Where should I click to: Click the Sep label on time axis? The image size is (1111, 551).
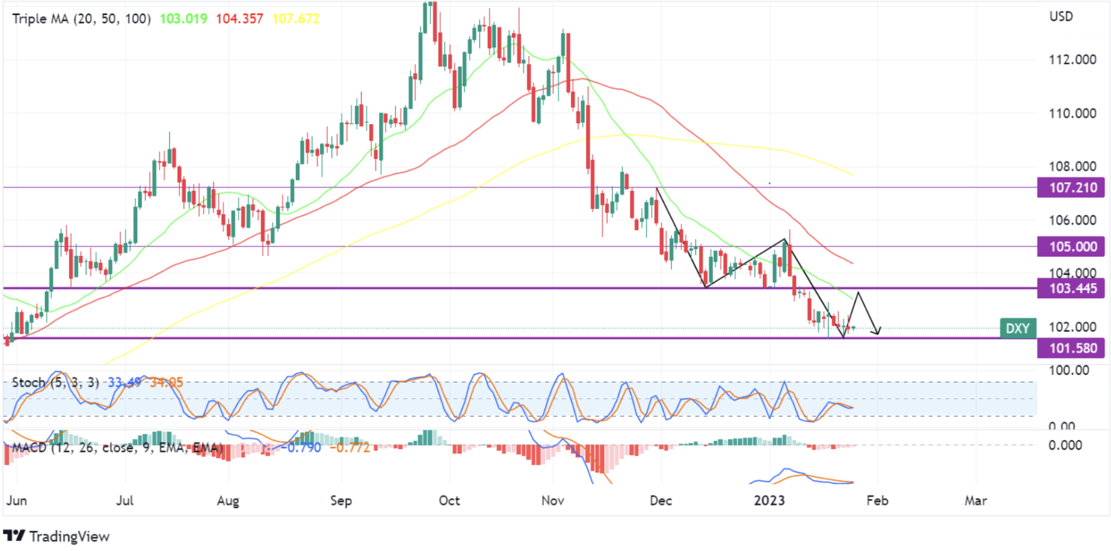pos(341,500)
